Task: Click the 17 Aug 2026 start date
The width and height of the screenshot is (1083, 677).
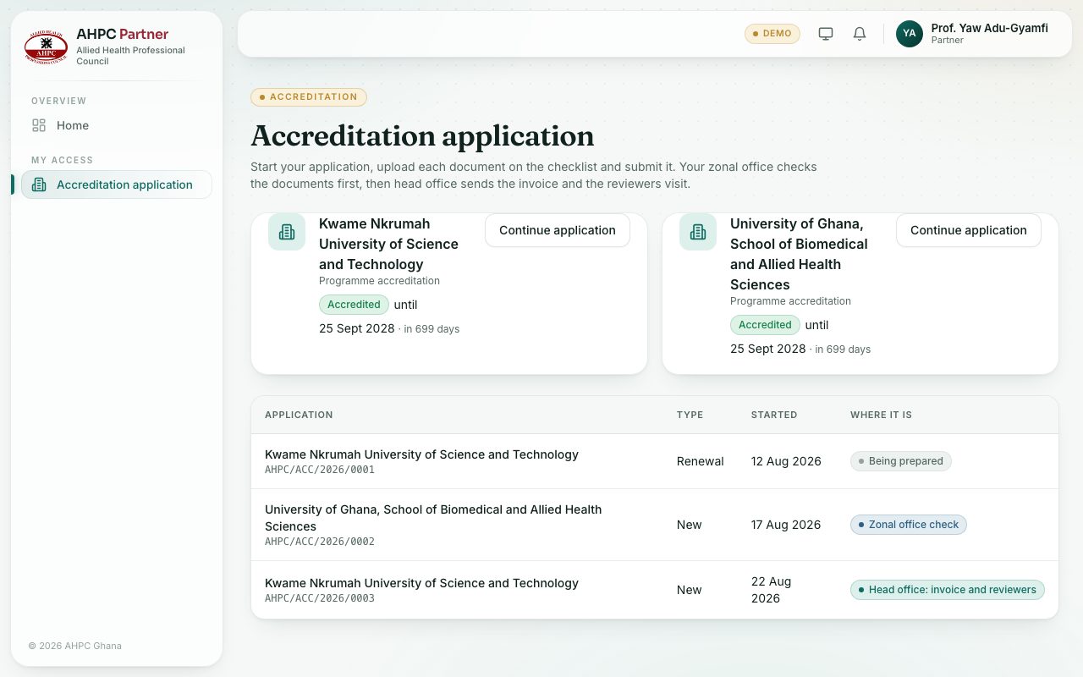Action: 786,525
